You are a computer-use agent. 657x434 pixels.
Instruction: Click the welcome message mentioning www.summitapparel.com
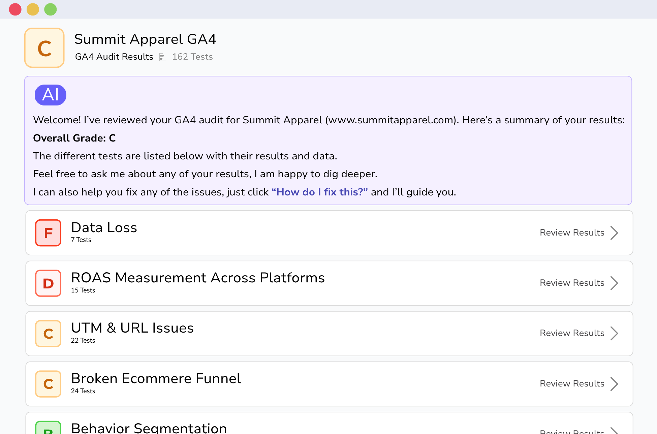[329, 120]
